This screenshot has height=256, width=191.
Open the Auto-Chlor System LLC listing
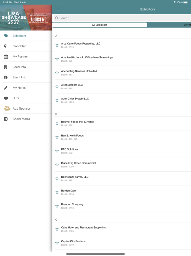tap(75, 100)
